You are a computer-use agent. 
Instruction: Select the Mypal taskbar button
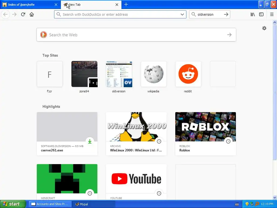(94, 204)
